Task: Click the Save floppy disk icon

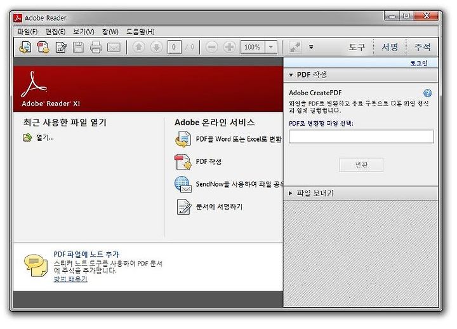Action: click(x=78, y=47)
